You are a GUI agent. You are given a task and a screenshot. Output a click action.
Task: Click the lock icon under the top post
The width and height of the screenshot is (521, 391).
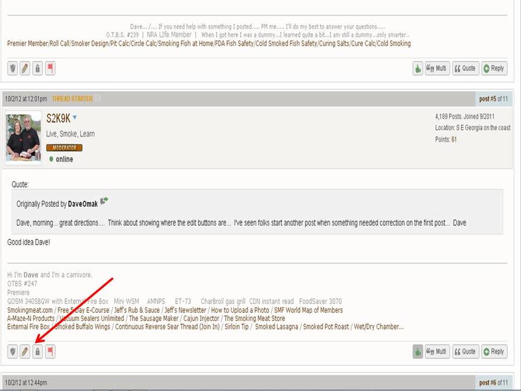pos(37,68)
